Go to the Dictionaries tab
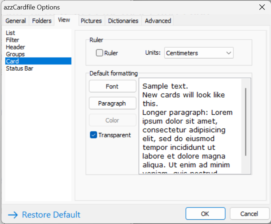The height and width of the screenshot is (224, 271). click(x=123, y=21)
